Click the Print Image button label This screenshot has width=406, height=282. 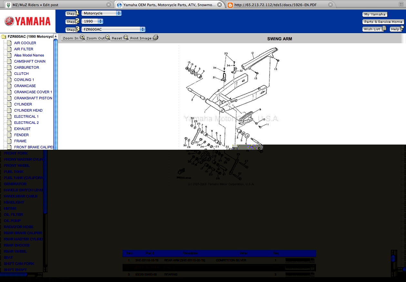(141, 38)
